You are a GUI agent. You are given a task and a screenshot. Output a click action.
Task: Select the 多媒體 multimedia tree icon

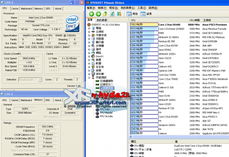tap(93, 46)
